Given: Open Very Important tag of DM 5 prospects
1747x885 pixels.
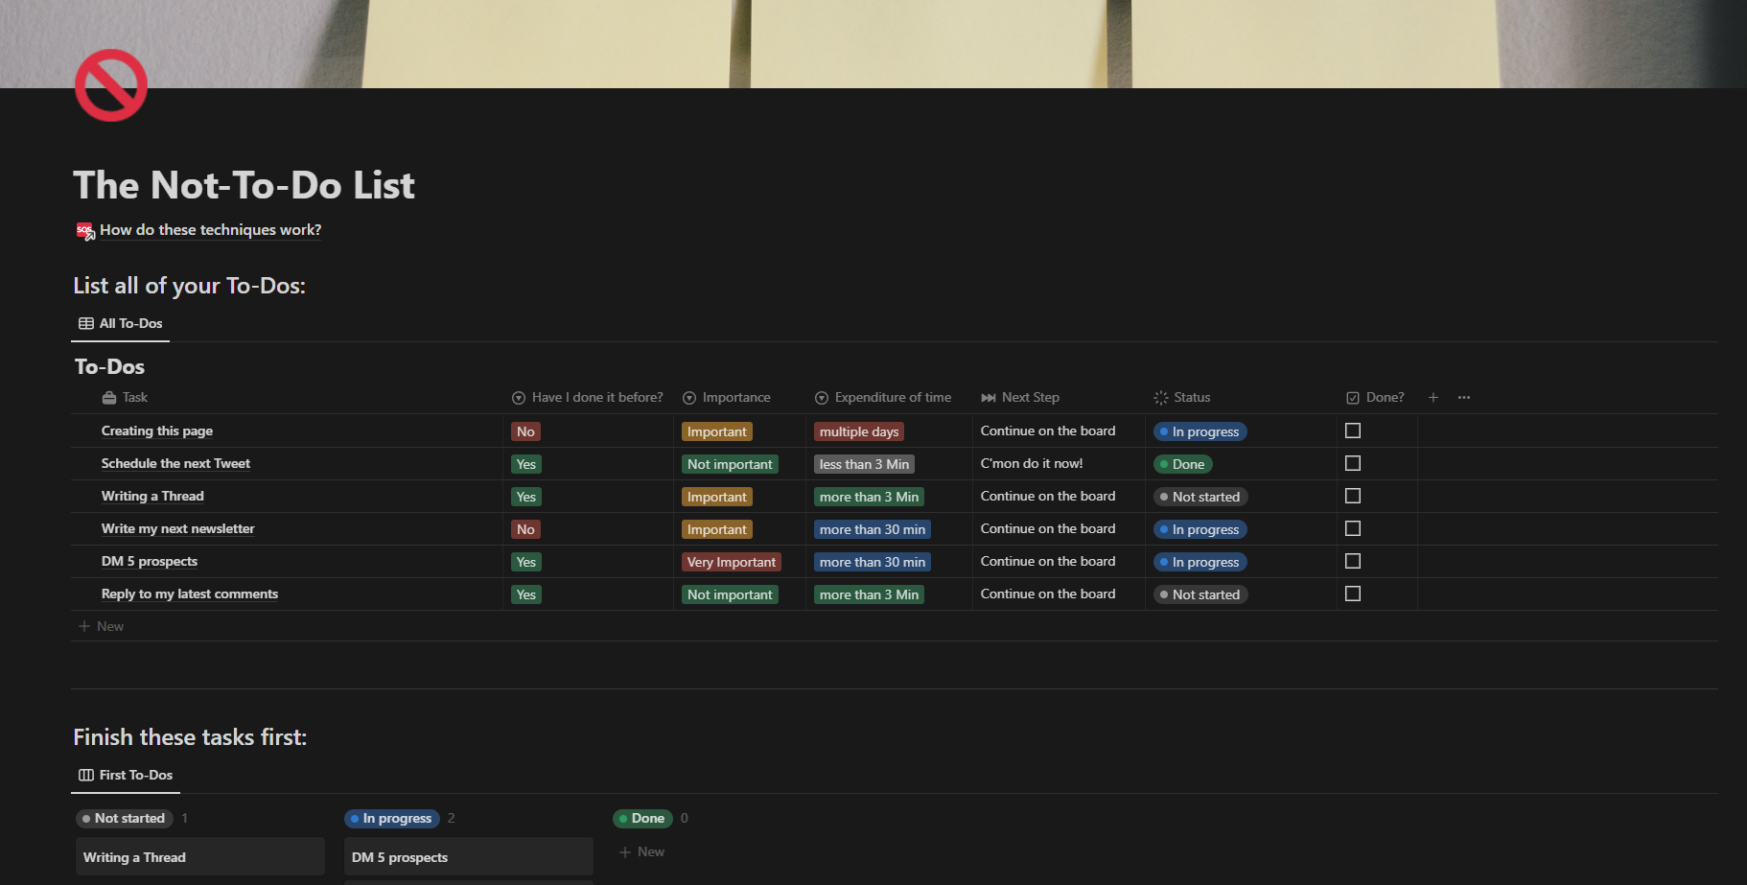Looking at the screenshot, I should pos(732,562).
